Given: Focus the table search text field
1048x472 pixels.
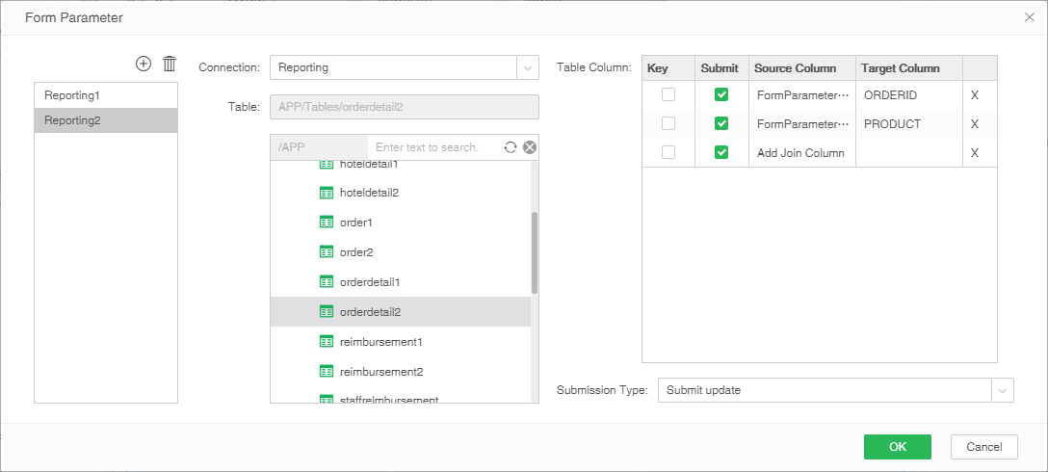Looking at the screenshot, I should coord(432,147).
